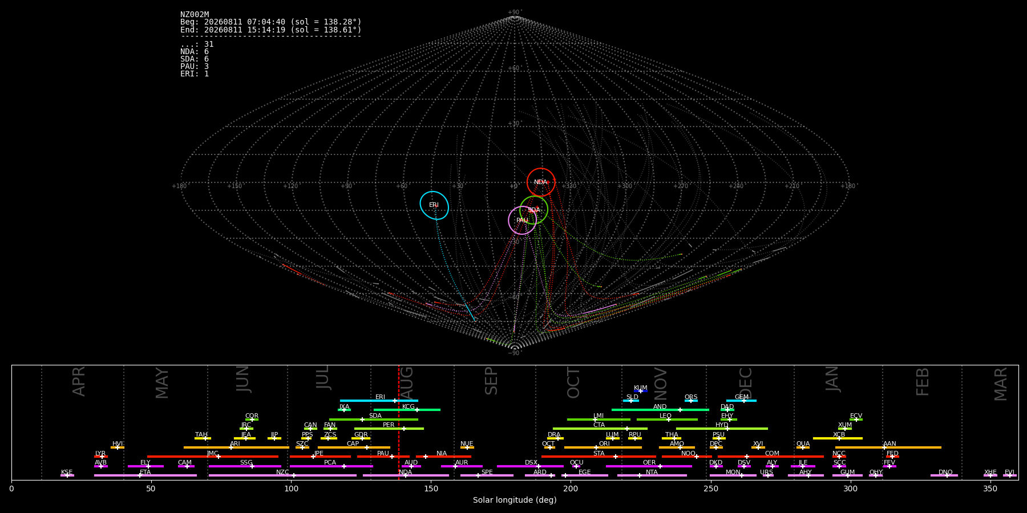Click the CAP shower orange bar
The height and width of the screenshot is (513, 1027).
pyautogui.click(x=354, y=447)
